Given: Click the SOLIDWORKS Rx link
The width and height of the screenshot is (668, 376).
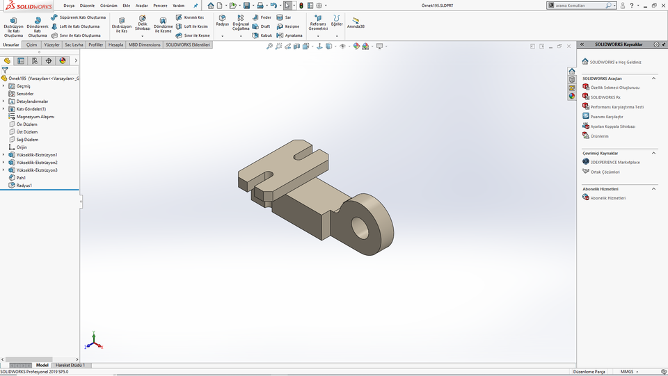Looking at the screenshot, I should coord(605,97).
